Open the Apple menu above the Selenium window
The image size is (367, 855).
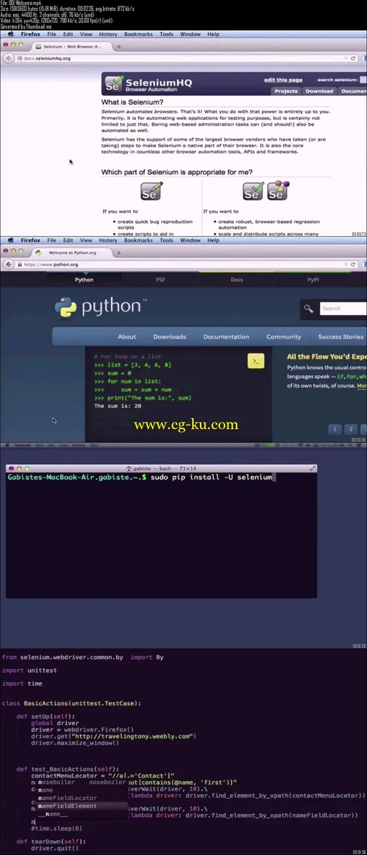(10, 34)
